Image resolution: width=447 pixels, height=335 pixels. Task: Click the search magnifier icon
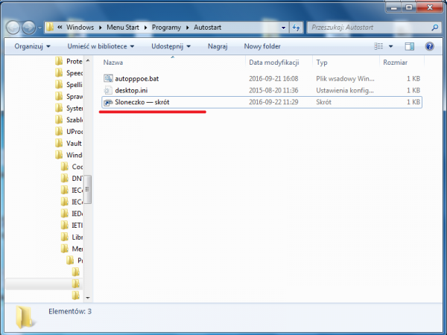tap(435, 28)
